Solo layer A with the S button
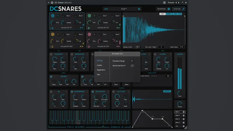 pyautogui.click(x=58, y=16)
